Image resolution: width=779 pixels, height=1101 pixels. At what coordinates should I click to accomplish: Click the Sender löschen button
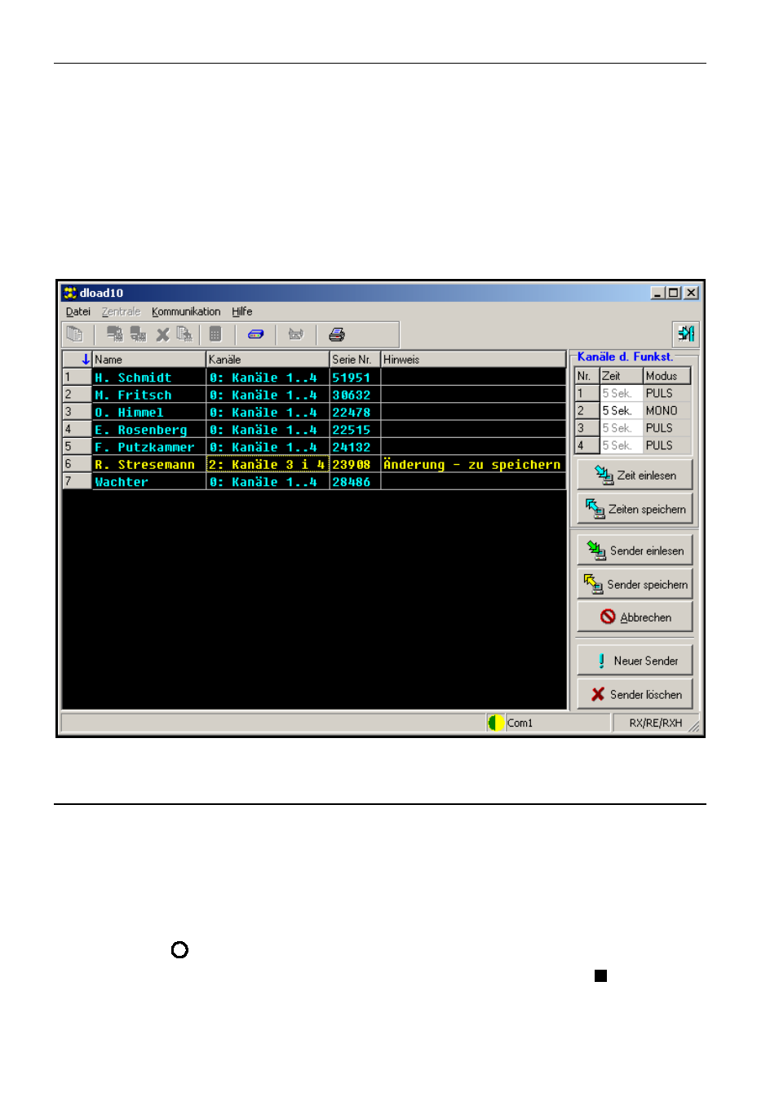[635, 694]
